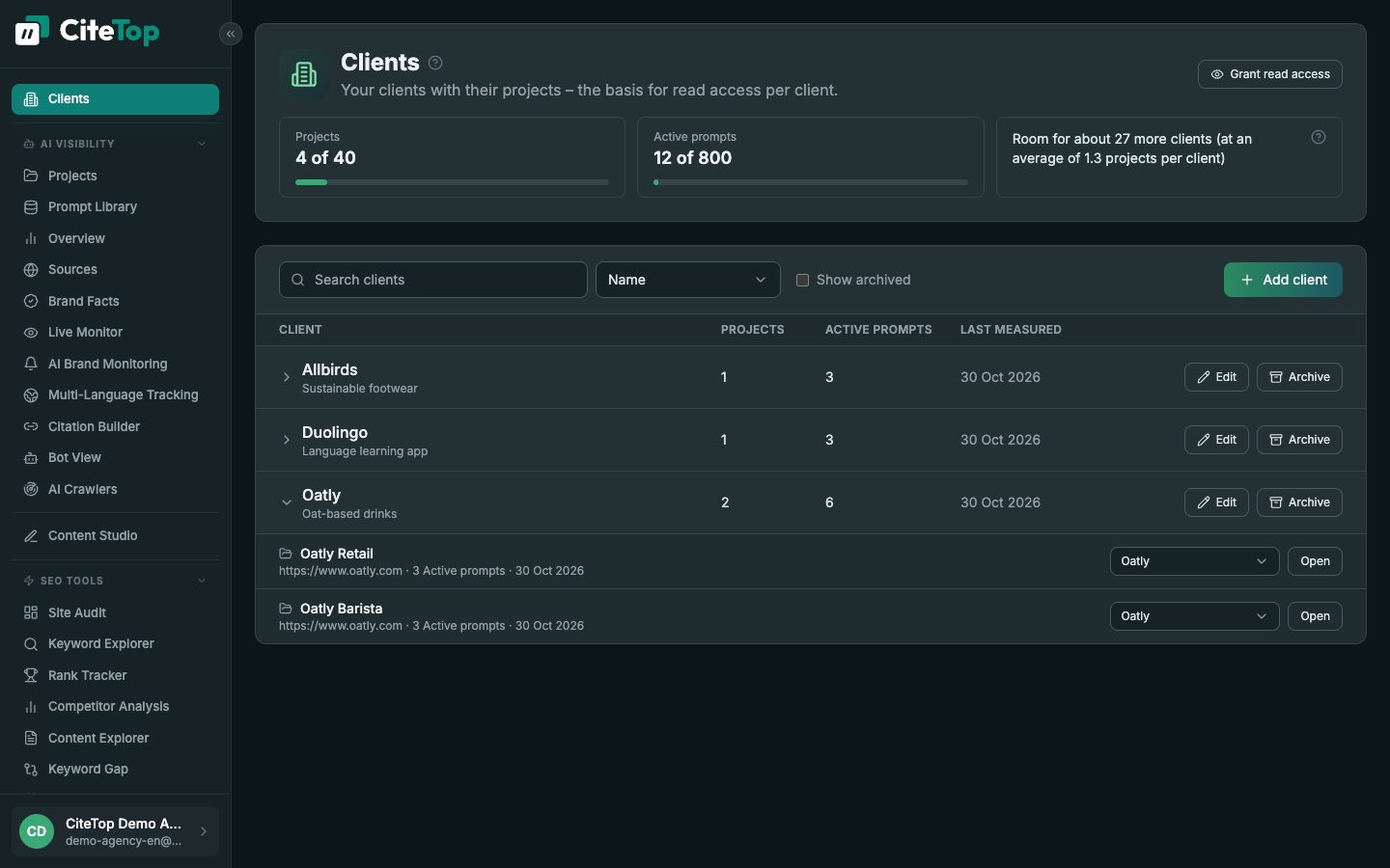Click the Client column header
Viewport: 1390px width, 868px height.
point(300,330)
